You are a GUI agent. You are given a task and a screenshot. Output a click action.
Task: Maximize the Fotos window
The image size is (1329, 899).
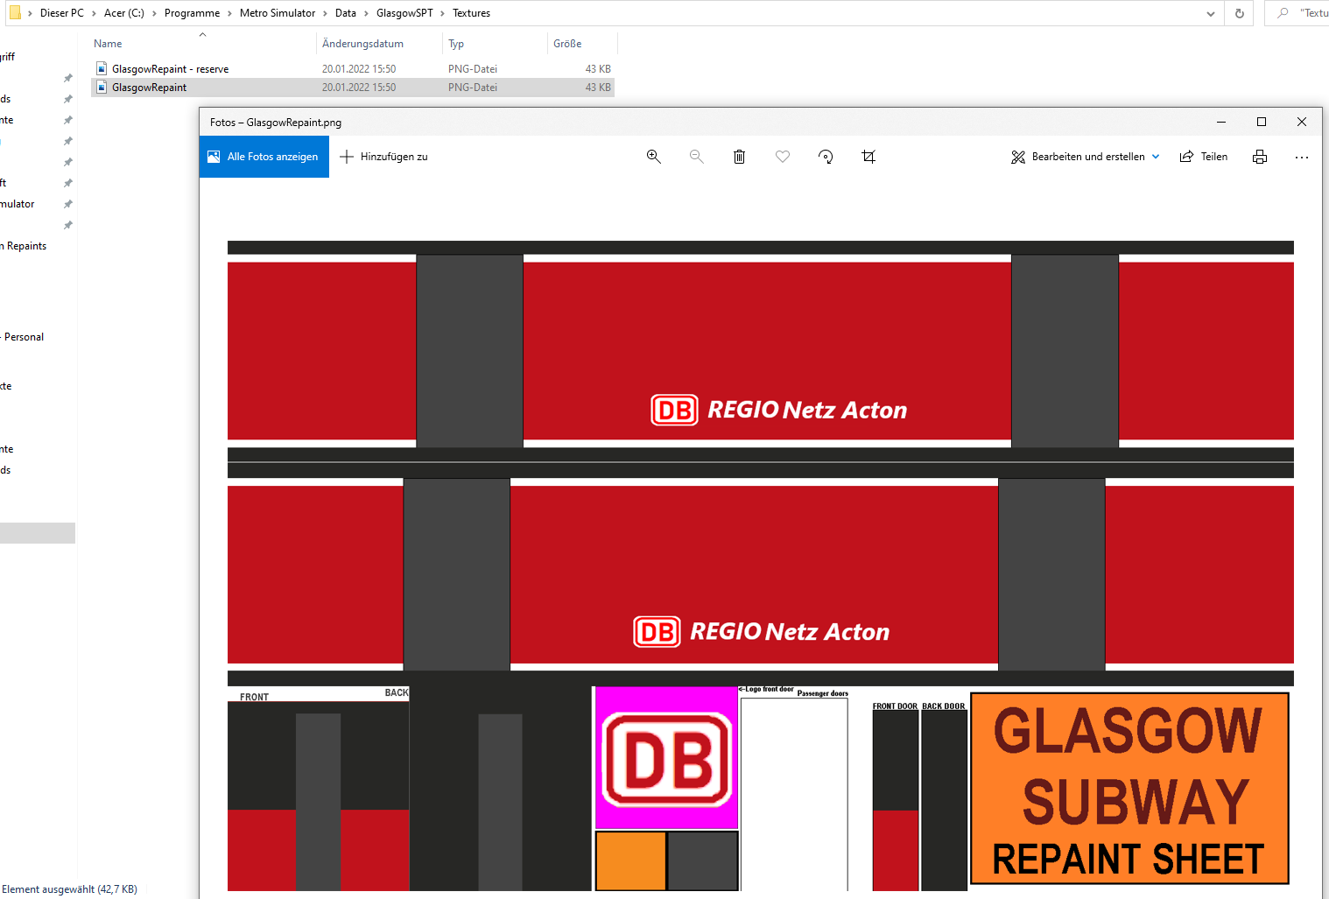(1262, 122)
